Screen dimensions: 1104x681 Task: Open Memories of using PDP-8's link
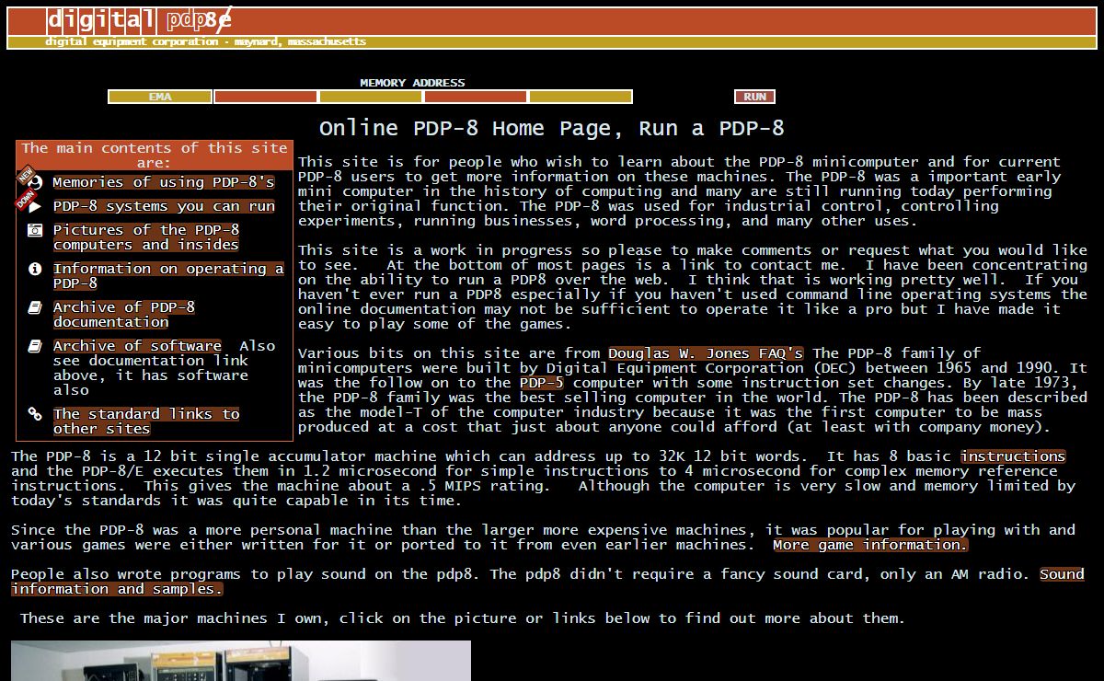[164, 182]
